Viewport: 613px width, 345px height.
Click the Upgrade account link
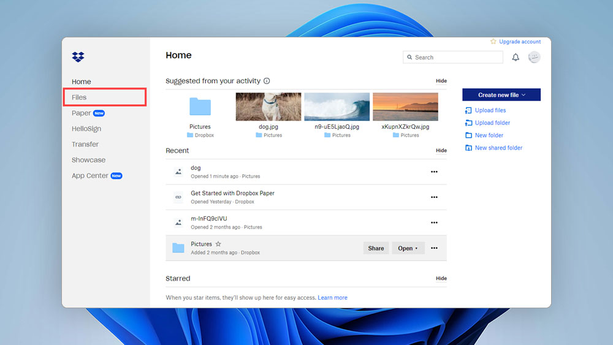tap(520, 42)
